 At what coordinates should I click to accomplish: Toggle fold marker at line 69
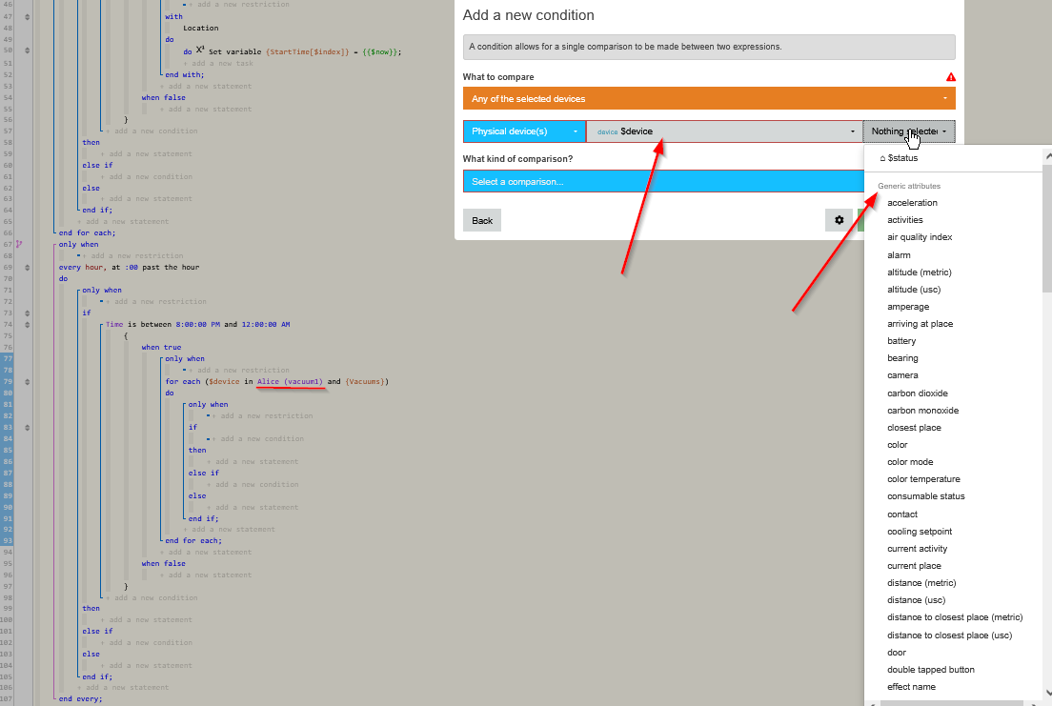[27, 267]
